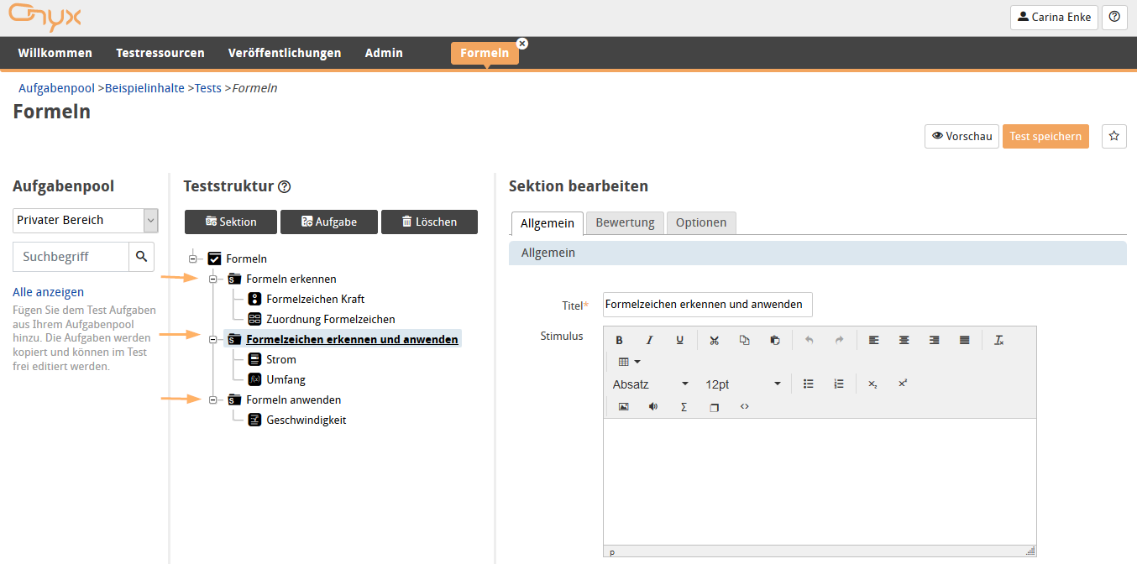Cut text using the scissors icon
The width and height of the screenshot is (1137, 564).
(x=714, y=339)
